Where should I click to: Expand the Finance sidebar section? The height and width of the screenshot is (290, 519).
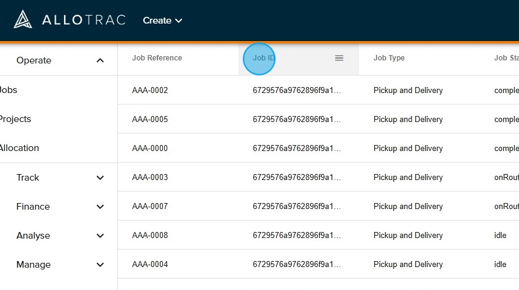pos(100,207)
